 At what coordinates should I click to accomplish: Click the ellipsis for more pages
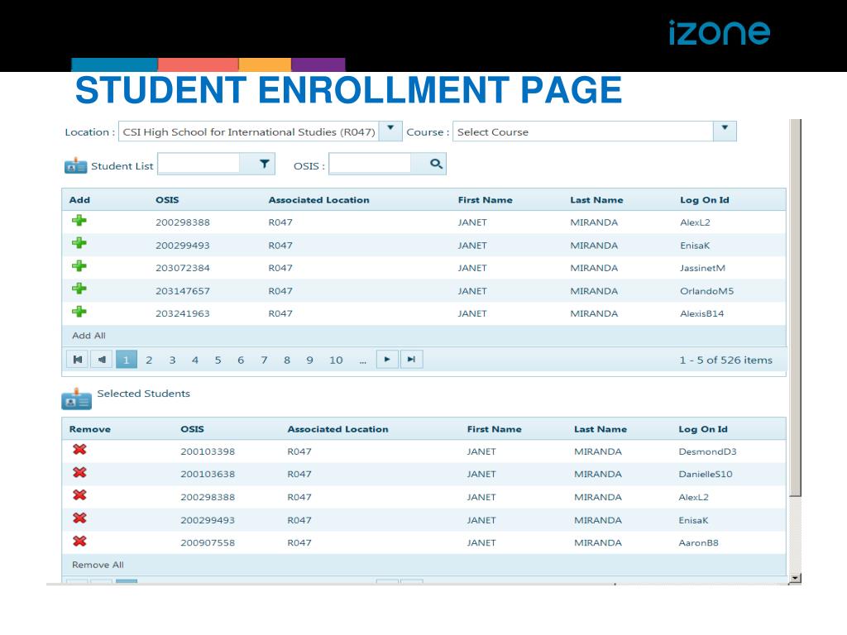click(x=363, y=361)
